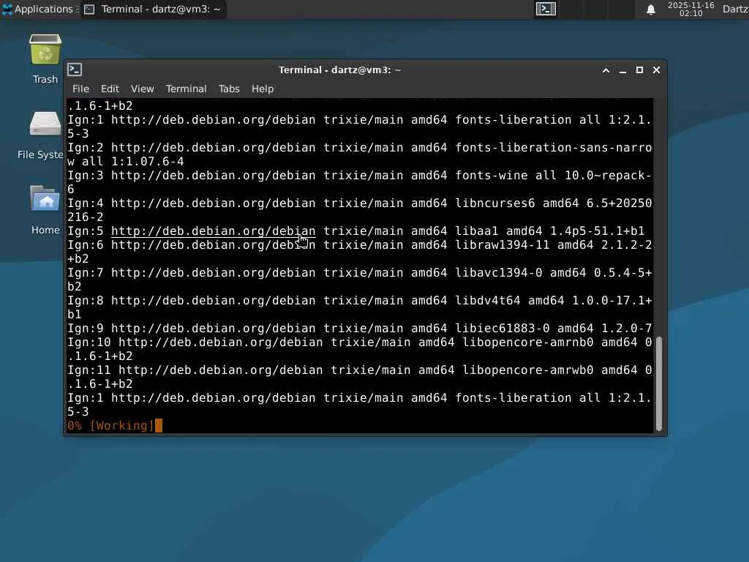Click the 'libraw1394-11' package name text
Viewport: 749px width, 562px height.
point(502,244)
